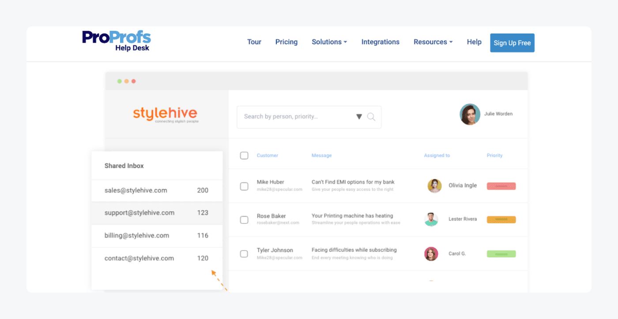The image size is (618, 319).
Task: Open the Tour page
Action: tap(254, 42)
